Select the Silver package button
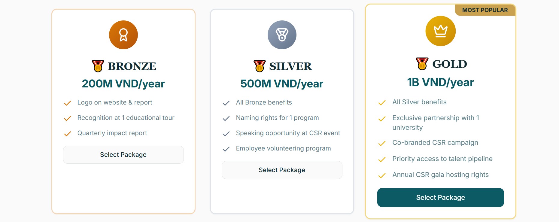The image size is (559, 222). click(x=282, y=170)
